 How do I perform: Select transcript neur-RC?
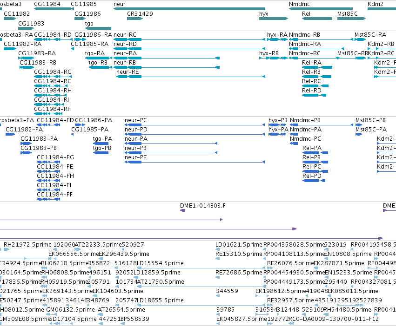coord(189,39)
